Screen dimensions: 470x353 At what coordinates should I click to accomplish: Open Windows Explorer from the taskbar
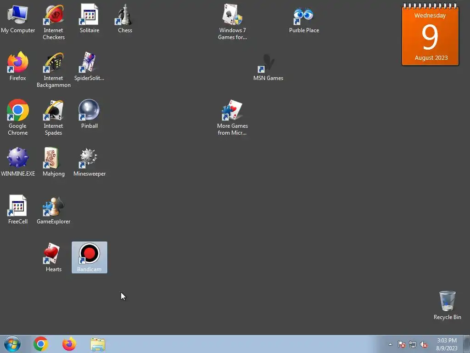tap(98, 344)
